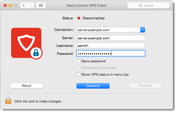Click the Connect button

(93, 86)
